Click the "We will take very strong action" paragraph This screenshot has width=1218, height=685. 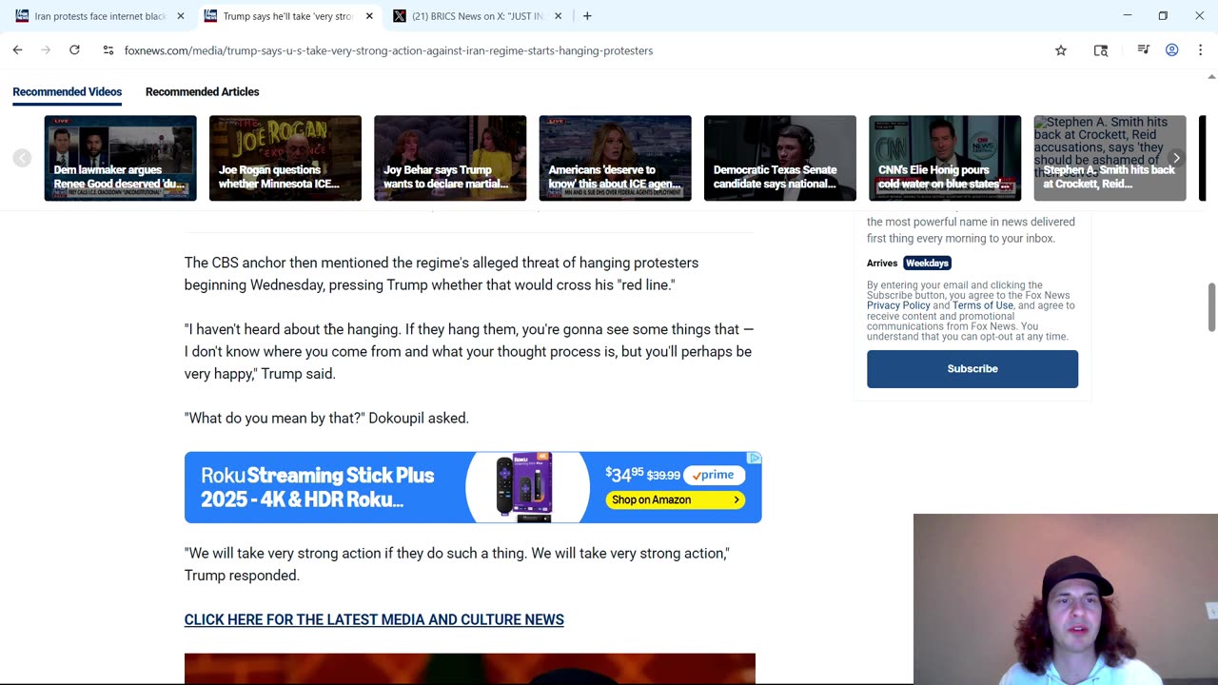[457, 564]
